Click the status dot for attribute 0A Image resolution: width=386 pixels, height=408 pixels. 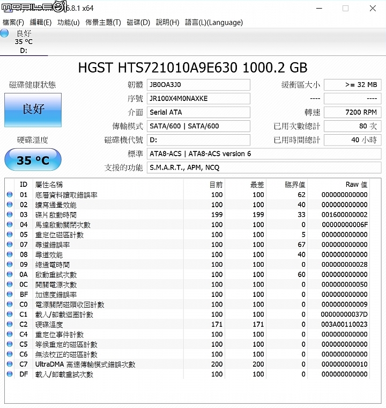(x=10, y=274)
